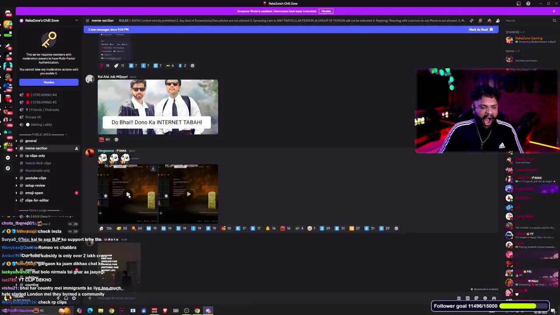Switch to youtube-clips channel
Screen dimensions: 560x315
[x=49, y=178]
